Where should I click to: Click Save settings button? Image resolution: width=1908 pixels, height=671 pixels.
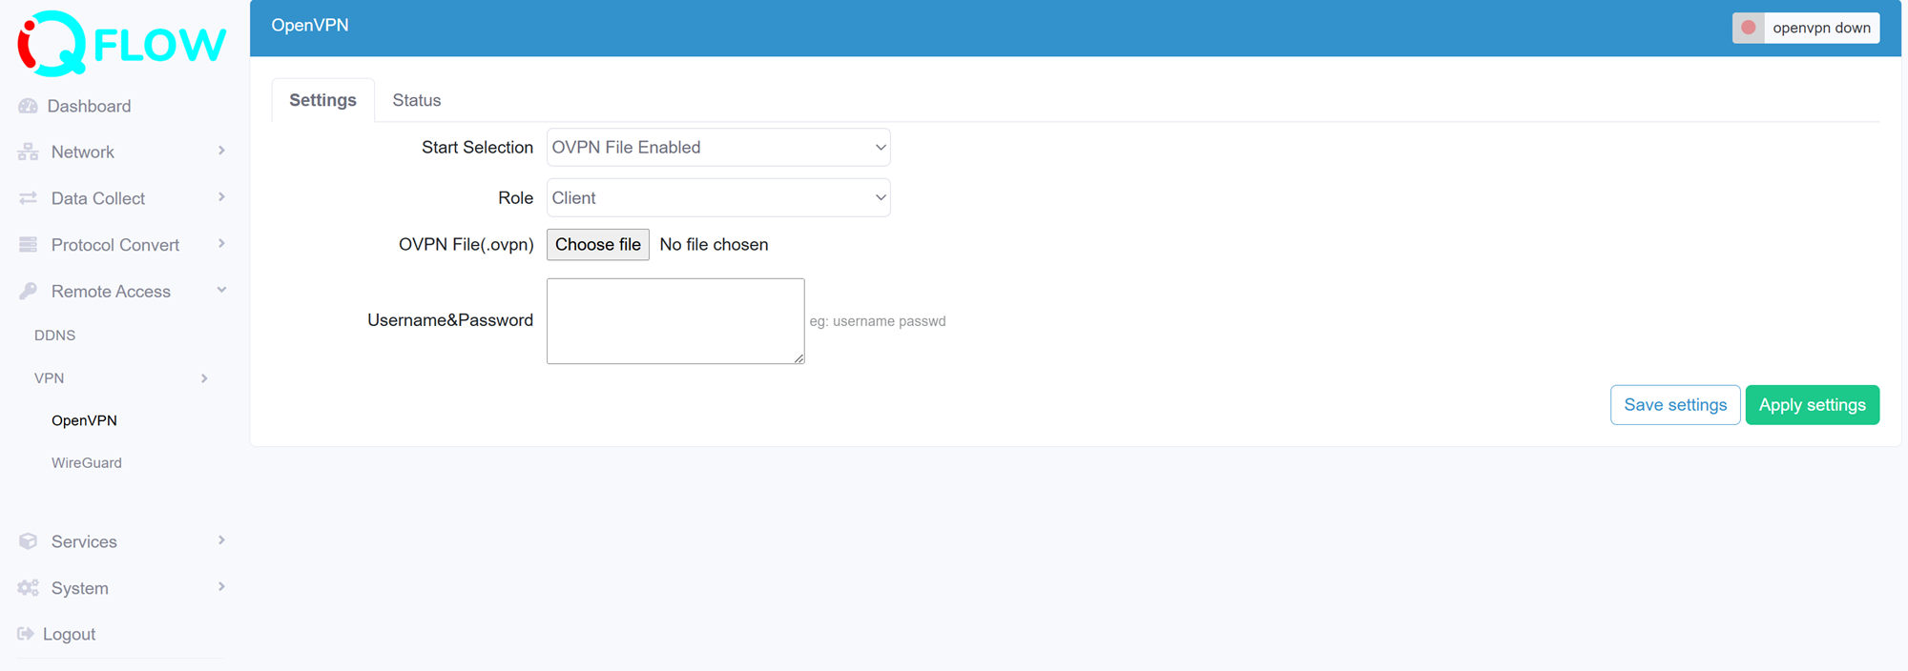pos(1675,405)
